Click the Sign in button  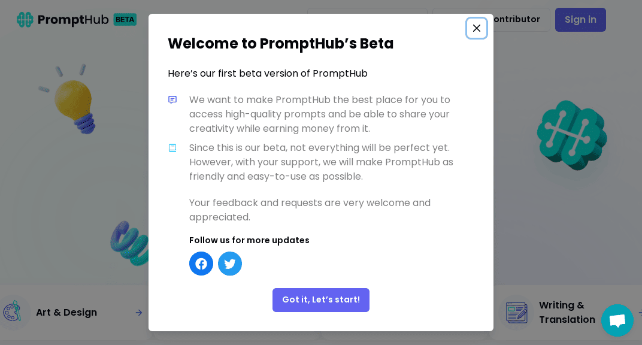[580, 19]
